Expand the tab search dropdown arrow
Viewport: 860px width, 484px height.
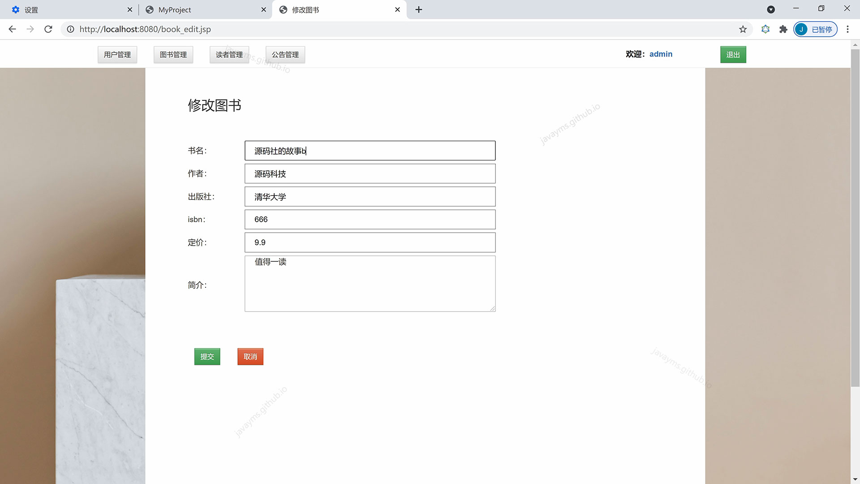[771, 9]
